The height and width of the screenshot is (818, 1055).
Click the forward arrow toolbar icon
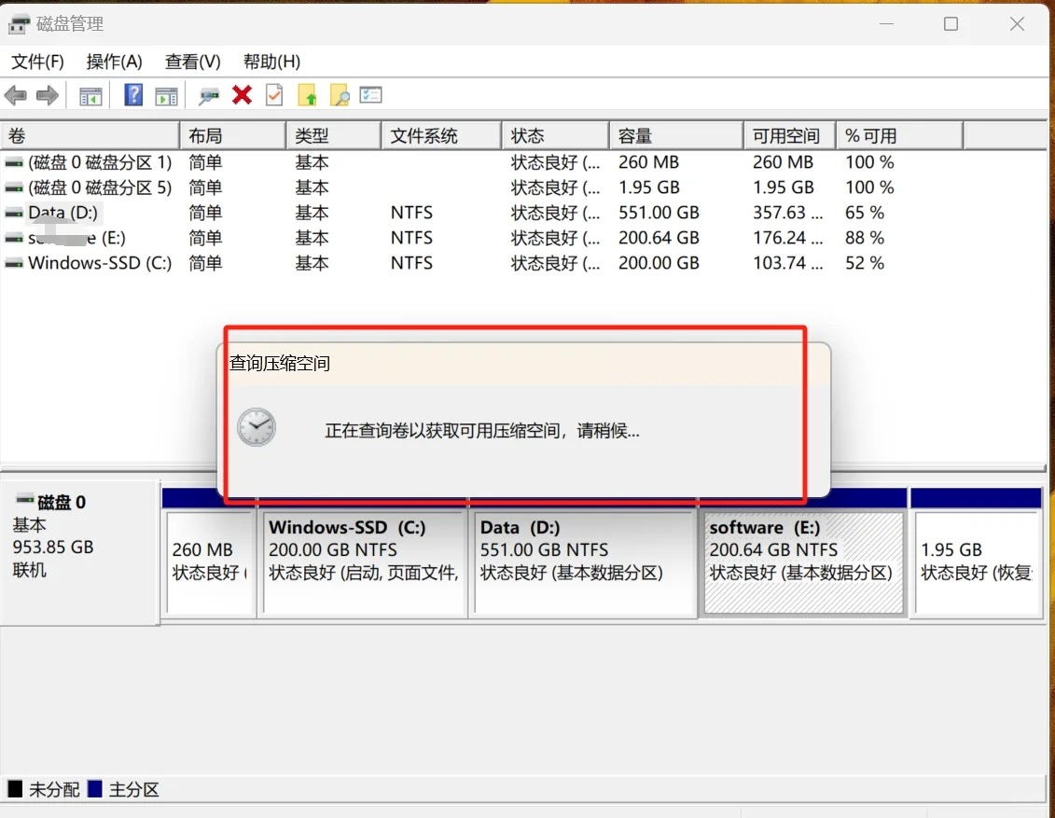pyautogui.click(x=47, y=95)
